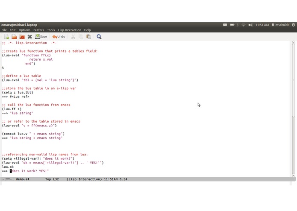Open the Wi-Fi network indicator
This screenshot has width=297, height=211.
[244, 25]
